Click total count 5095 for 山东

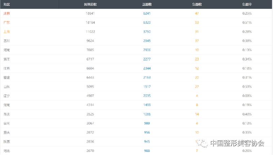(90, 87)
